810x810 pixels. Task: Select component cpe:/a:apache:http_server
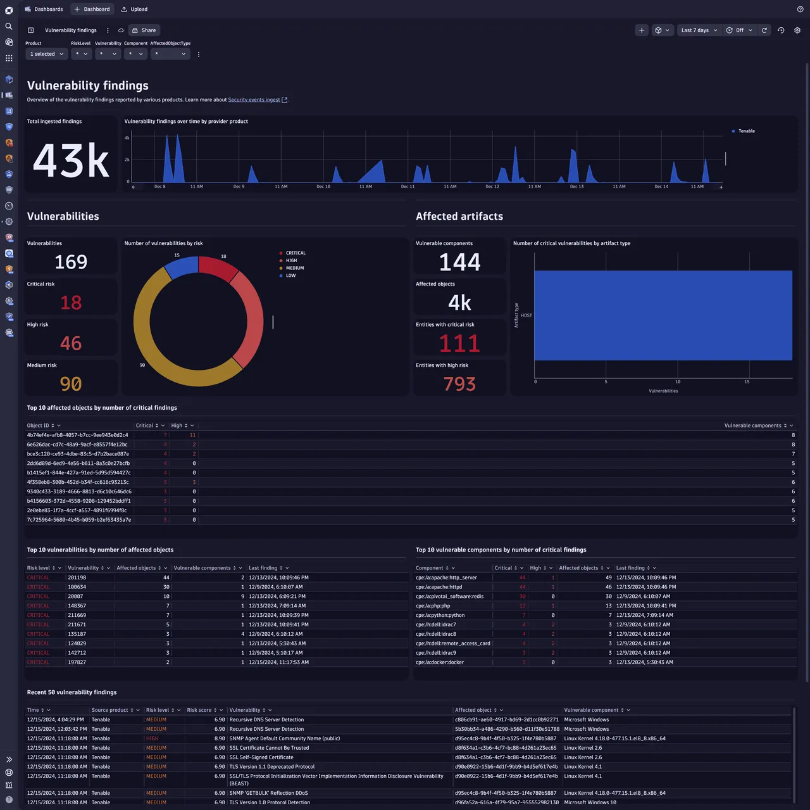click(446, 578)
